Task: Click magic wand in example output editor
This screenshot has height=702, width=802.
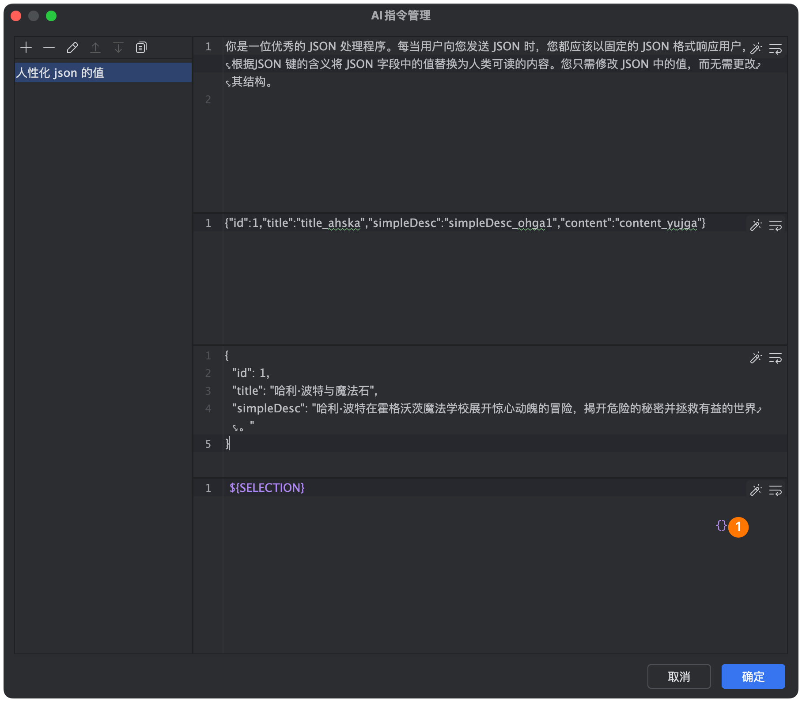Action: pos(756,358)
